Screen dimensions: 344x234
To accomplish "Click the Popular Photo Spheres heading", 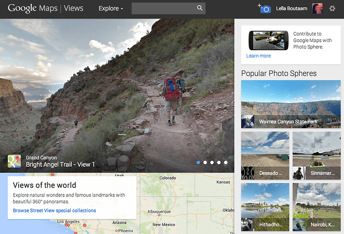I will [279, 73].
